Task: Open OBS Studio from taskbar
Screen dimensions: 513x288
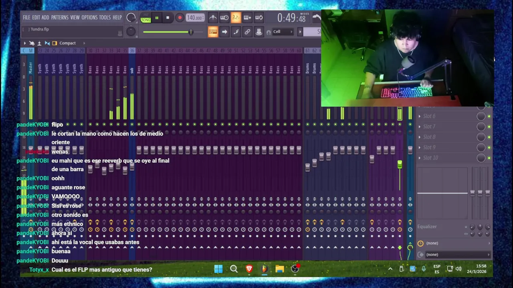Action: 295,269
